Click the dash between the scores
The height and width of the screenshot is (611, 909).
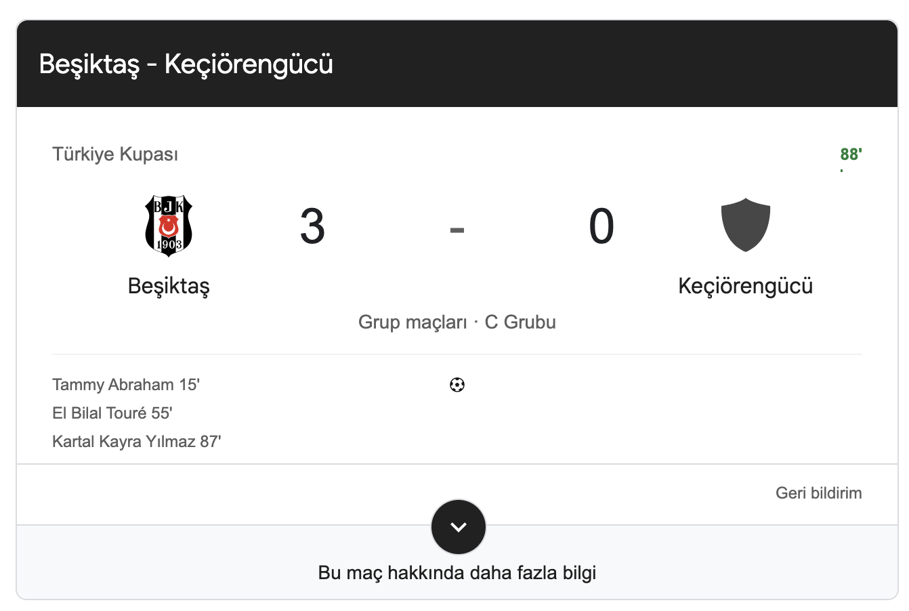[457, 230]
